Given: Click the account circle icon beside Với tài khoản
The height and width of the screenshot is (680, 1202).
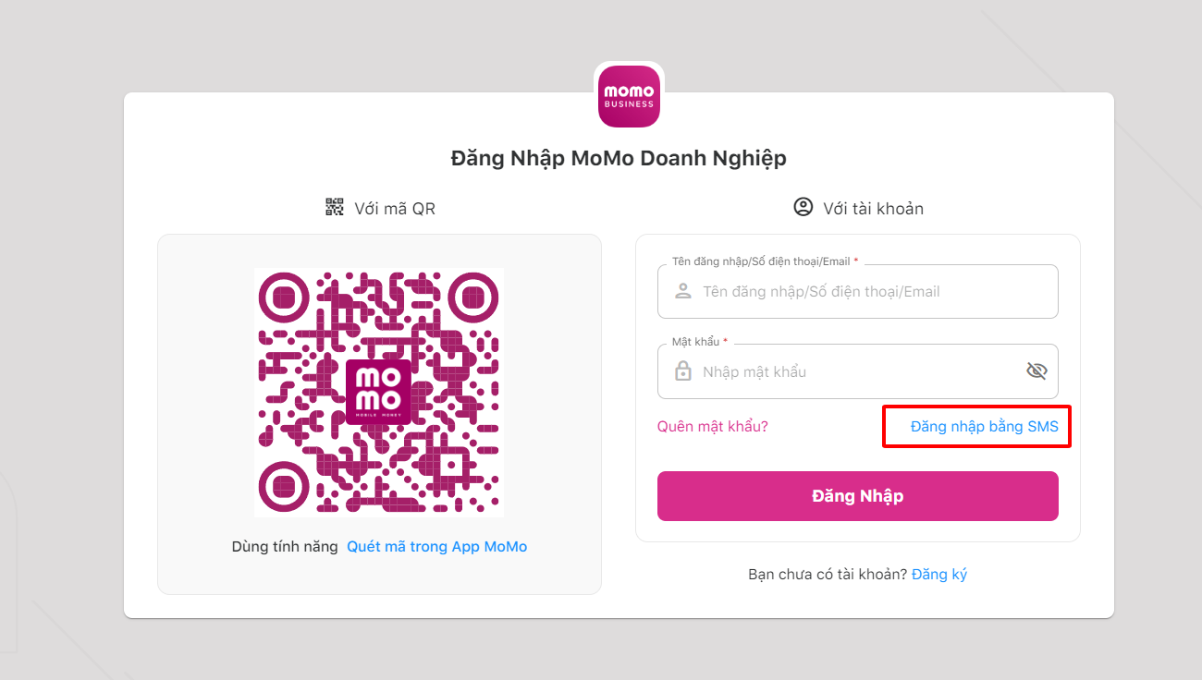Looking at the screenshot, I should pyautogui.click(x=803, y=207).
